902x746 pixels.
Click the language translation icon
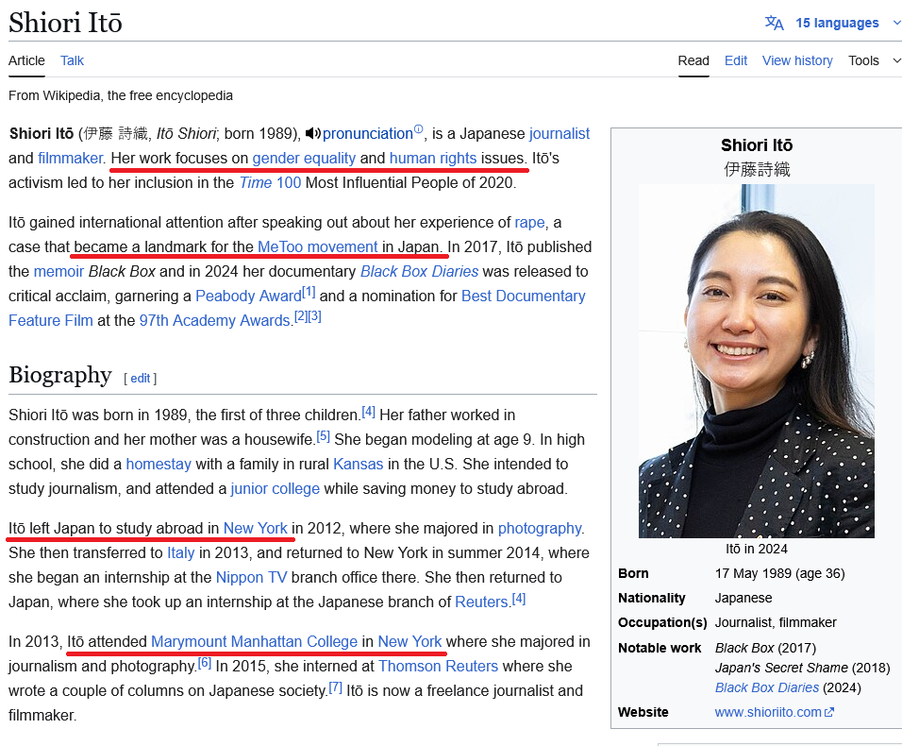pyautogui.click(x=774, y=23)
